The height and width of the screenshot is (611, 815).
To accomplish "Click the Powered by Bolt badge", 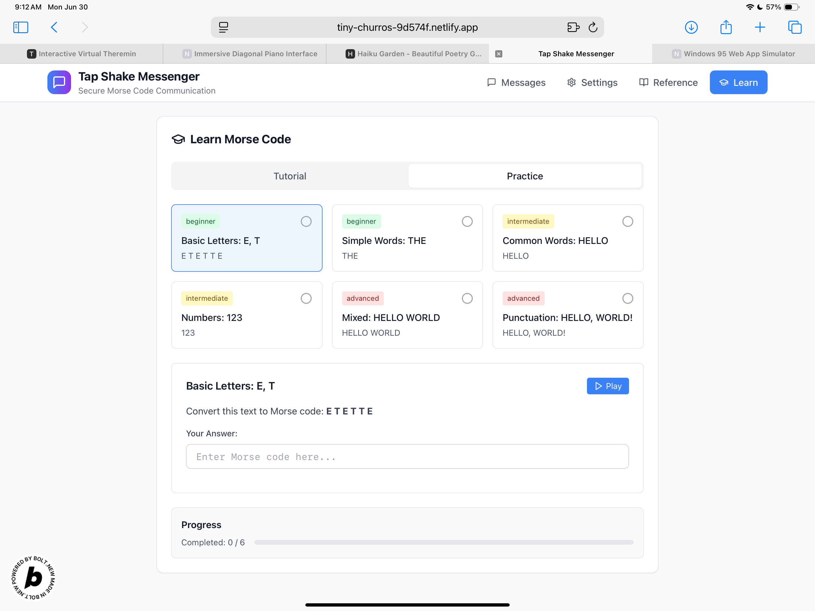I will pos(33,578).
